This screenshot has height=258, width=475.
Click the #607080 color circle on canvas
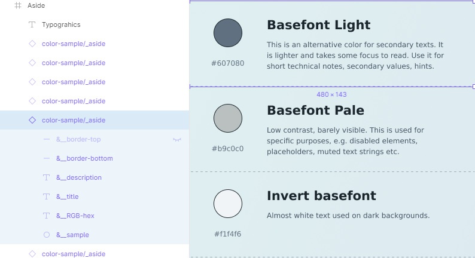click(x=228, y=33)
